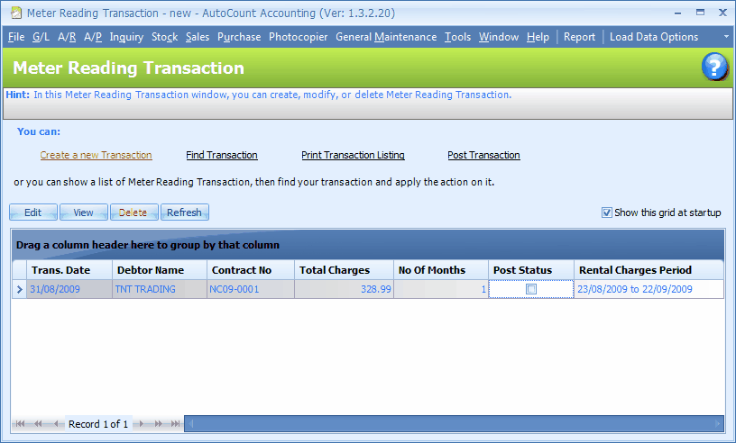Screen dimensions: 736x443
Task: Go to previous record navigator arrow
Action: (x=56, y=424)
